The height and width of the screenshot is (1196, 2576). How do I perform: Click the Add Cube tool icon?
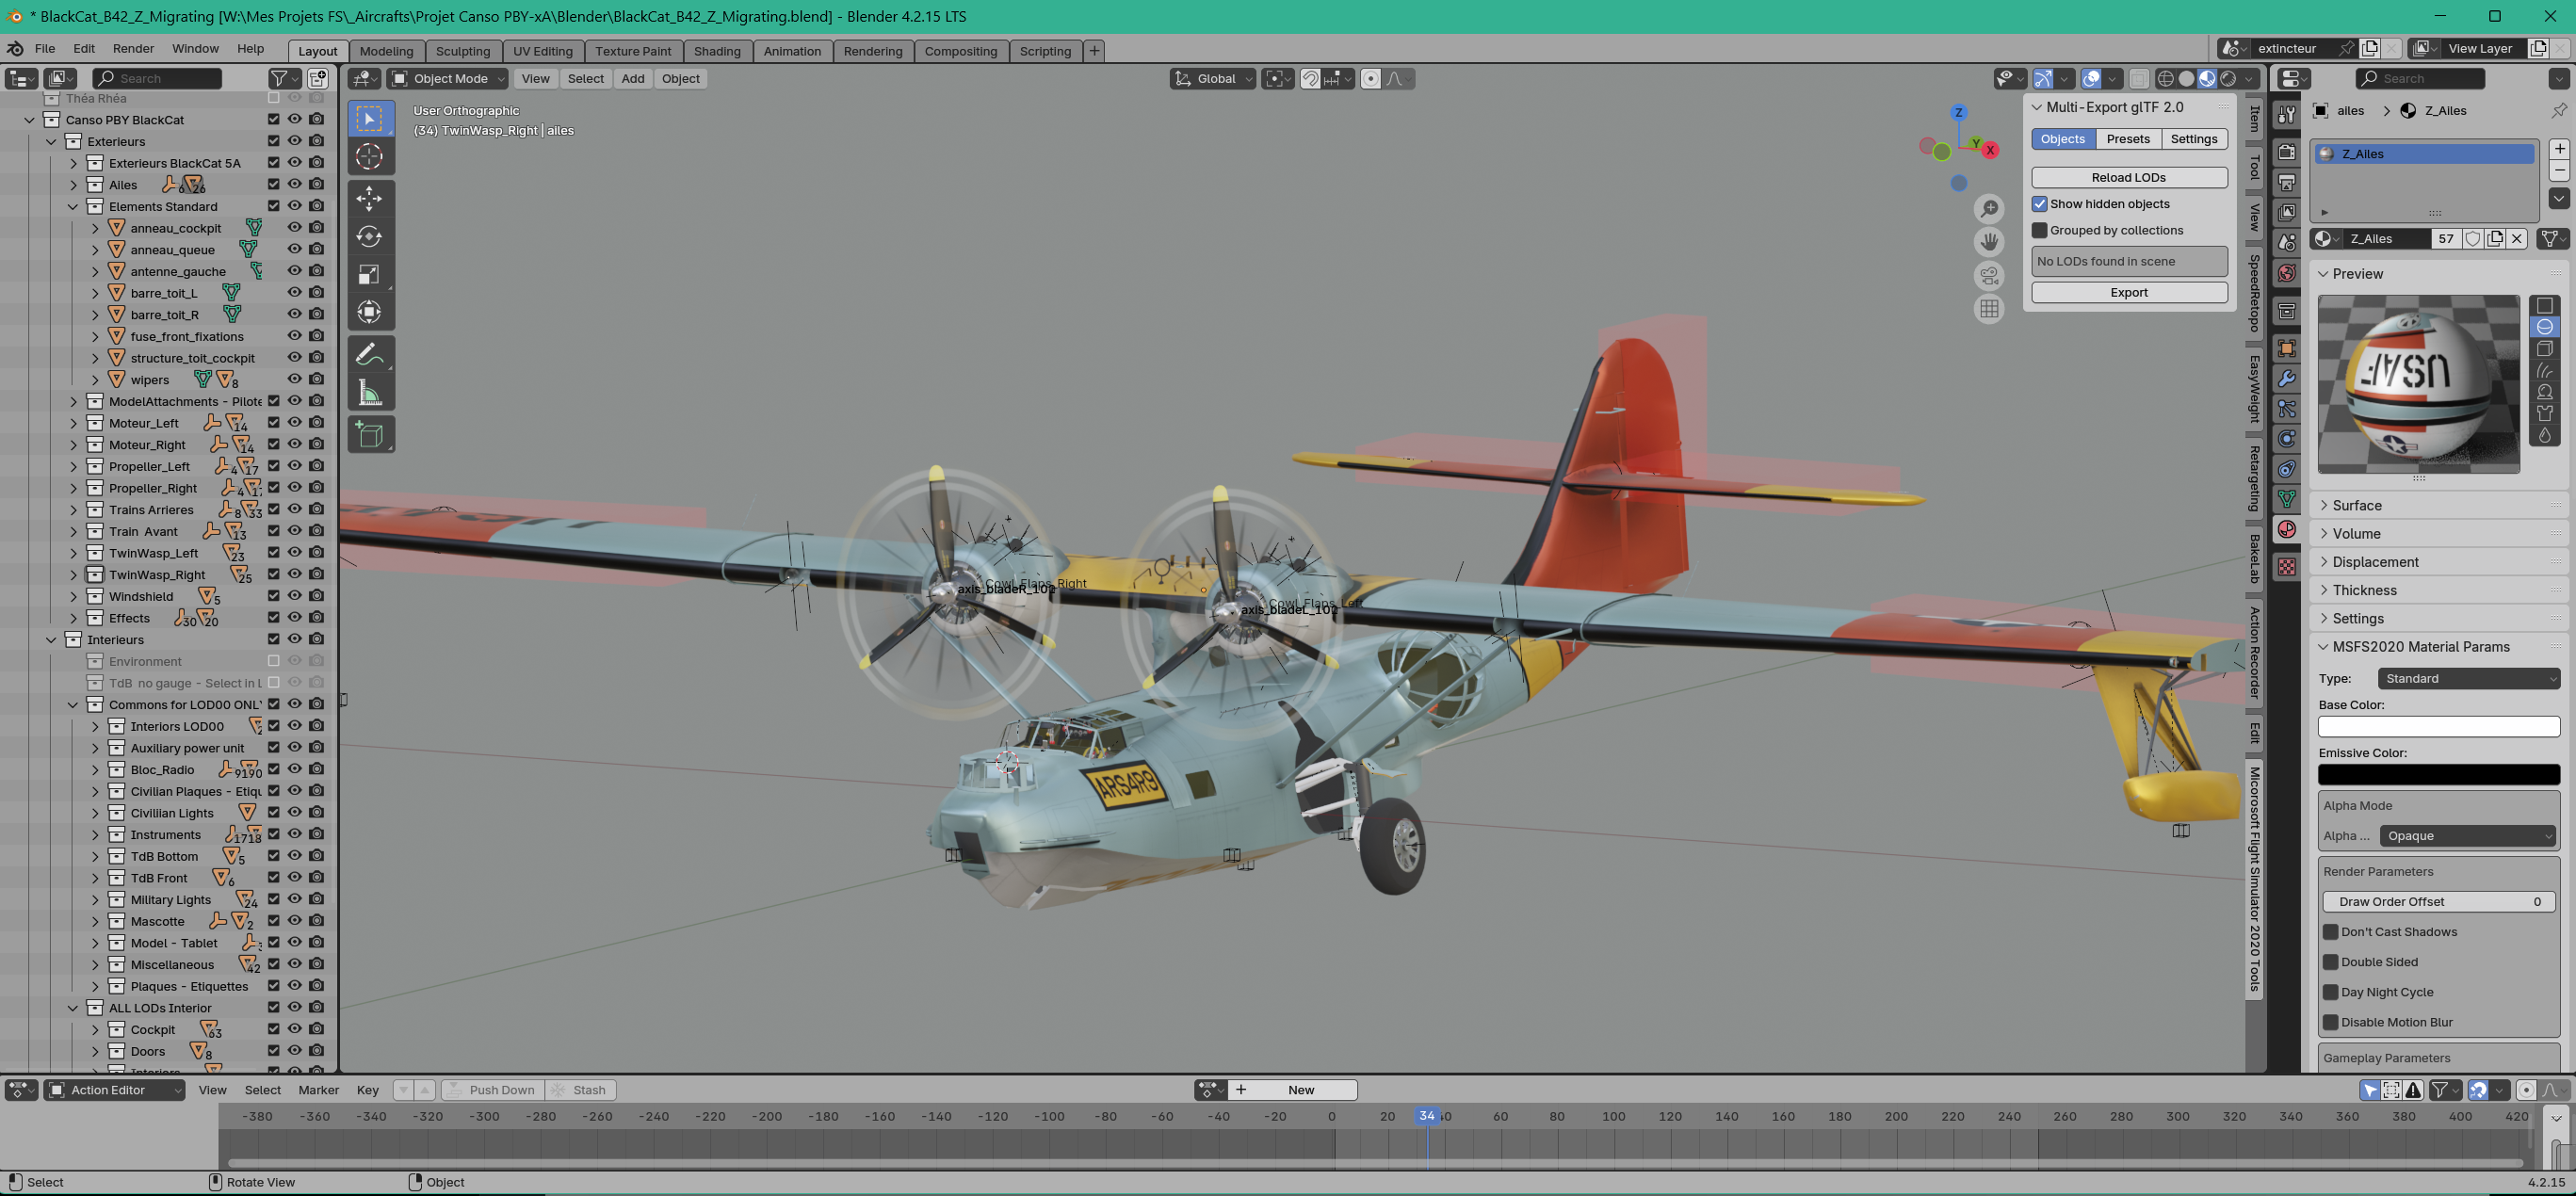[369, 435]
